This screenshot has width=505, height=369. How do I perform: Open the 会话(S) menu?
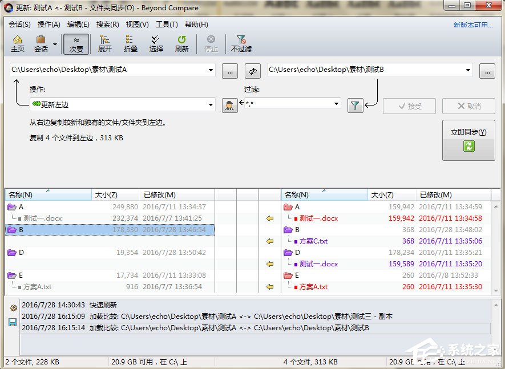[x=21, y=24]
